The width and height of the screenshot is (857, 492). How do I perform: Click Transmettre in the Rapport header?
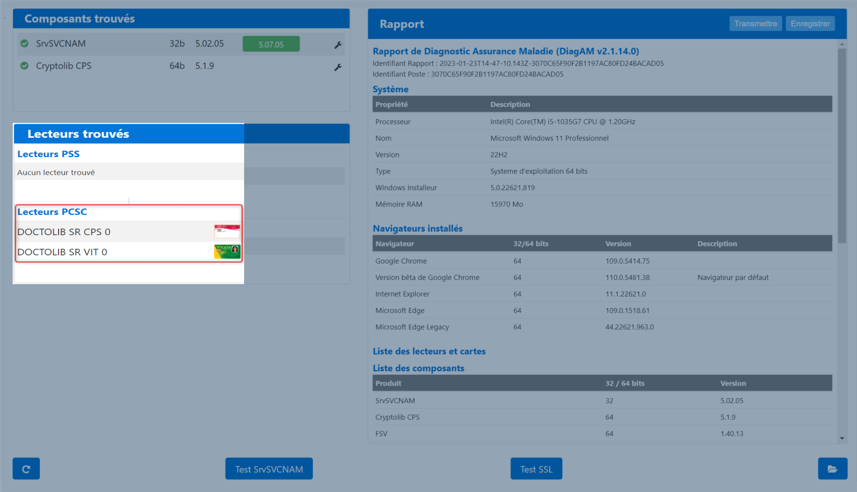point(755,24)
